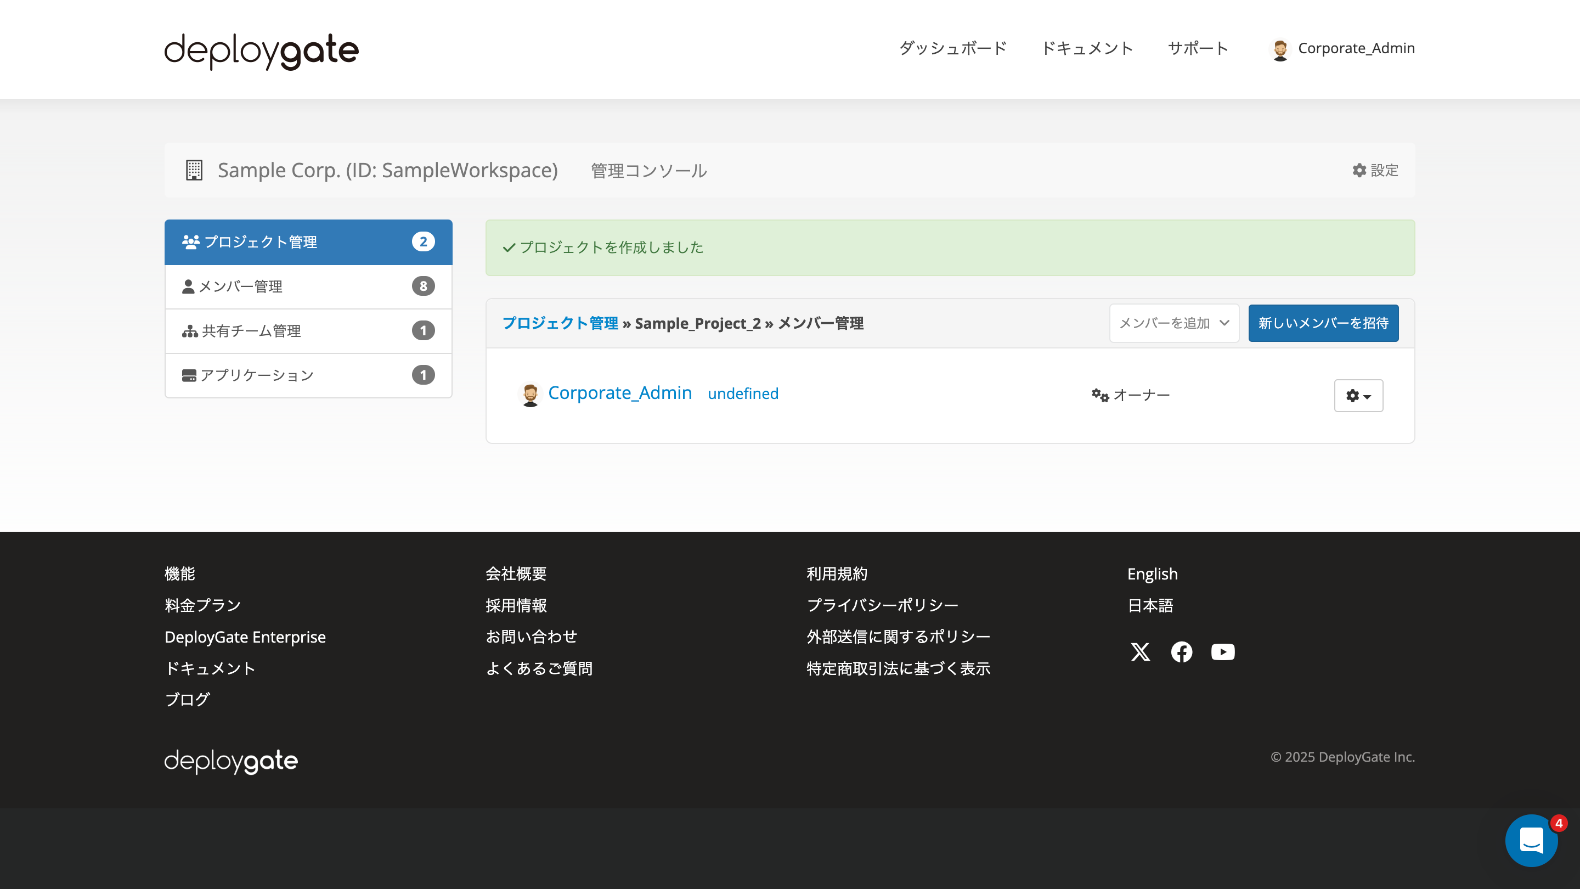Select プロジェクト管理 in sidebar
Screen dimensions: 1580x889
point(308,241)
